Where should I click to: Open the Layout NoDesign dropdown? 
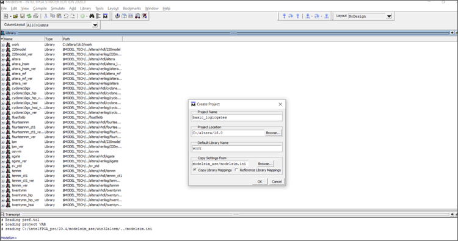[389, 16]
